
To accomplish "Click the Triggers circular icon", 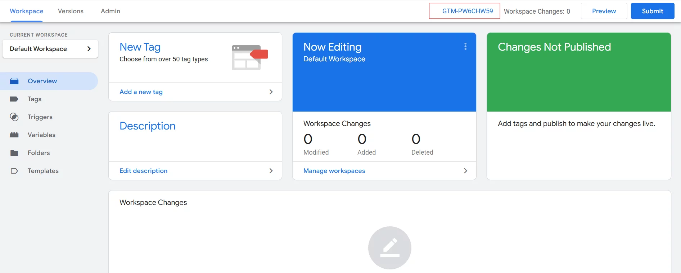I will tap(14, 117).
